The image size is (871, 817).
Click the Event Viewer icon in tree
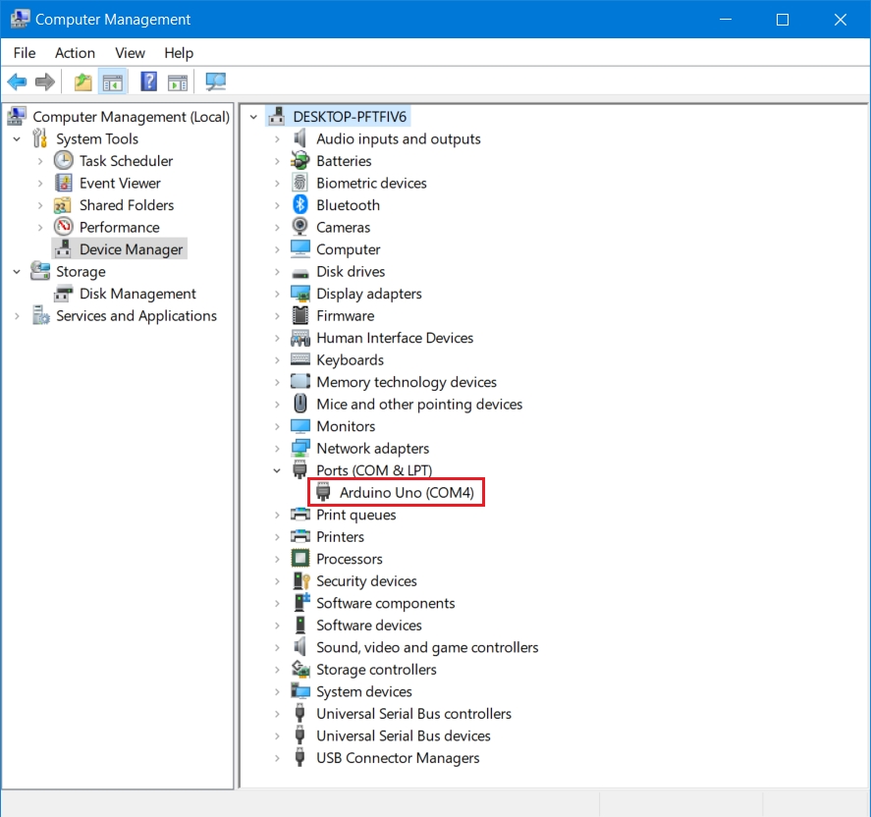click(x=64, y=183)
